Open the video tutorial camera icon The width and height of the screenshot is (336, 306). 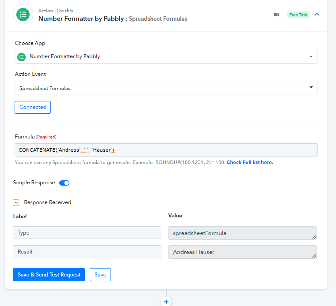tap(276, 15)
